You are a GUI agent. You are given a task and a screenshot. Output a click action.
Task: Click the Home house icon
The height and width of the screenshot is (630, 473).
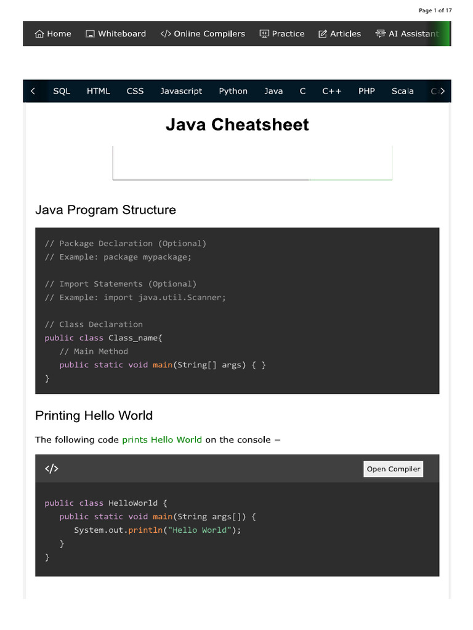click(39, 34)
